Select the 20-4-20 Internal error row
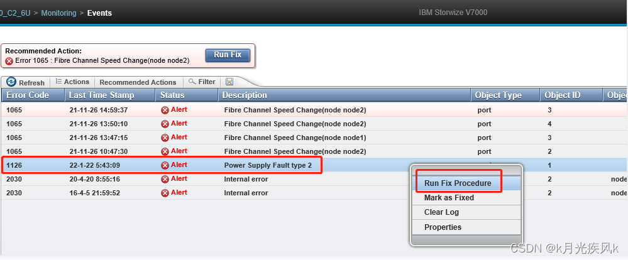This screenshot has width=628, height=260. tap(314, 179)
